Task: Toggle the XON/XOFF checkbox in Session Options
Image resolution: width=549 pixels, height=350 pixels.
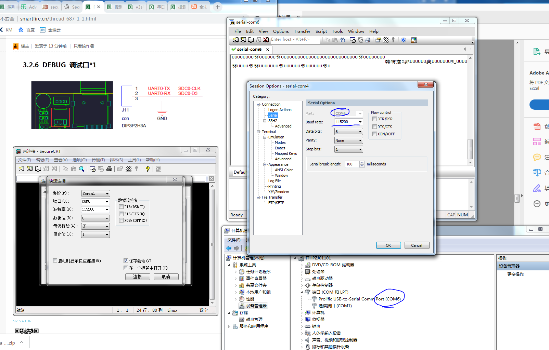Action: [x=374, y=134]
